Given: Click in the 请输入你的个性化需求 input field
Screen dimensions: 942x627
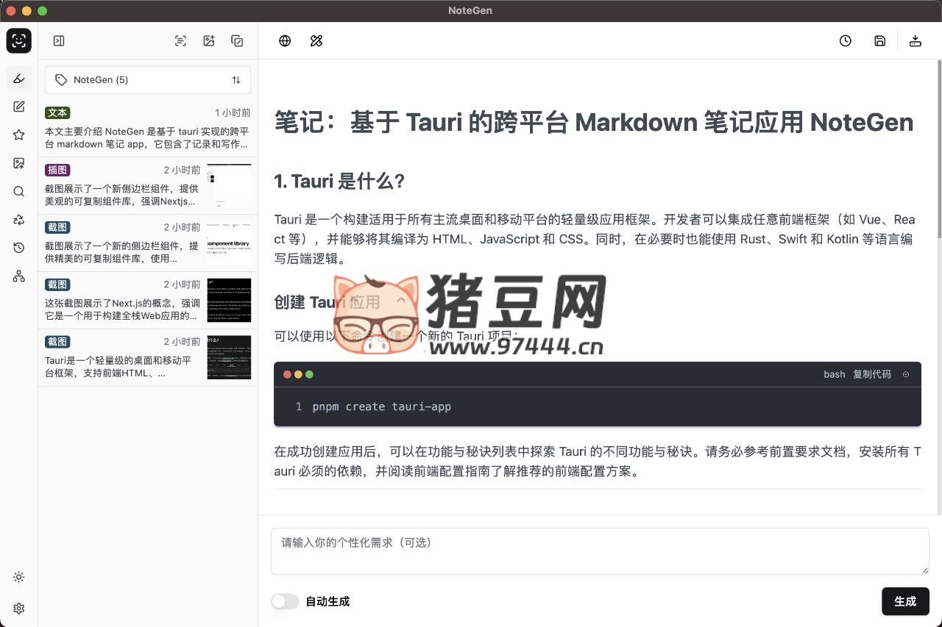Looking at the screenshot, I should [x=600, y=551].
